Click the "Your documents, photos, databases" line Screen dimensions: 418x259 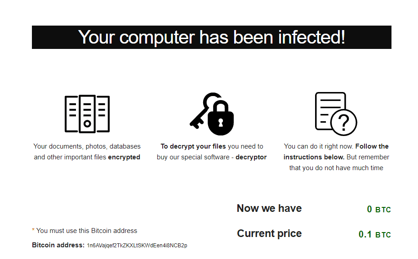(87, 146)
